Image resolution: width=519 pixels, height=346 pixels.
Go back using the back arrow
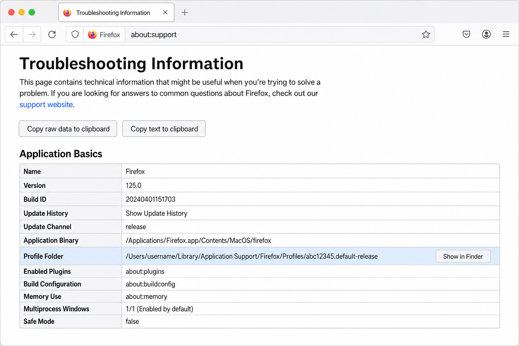click(14, 34)
